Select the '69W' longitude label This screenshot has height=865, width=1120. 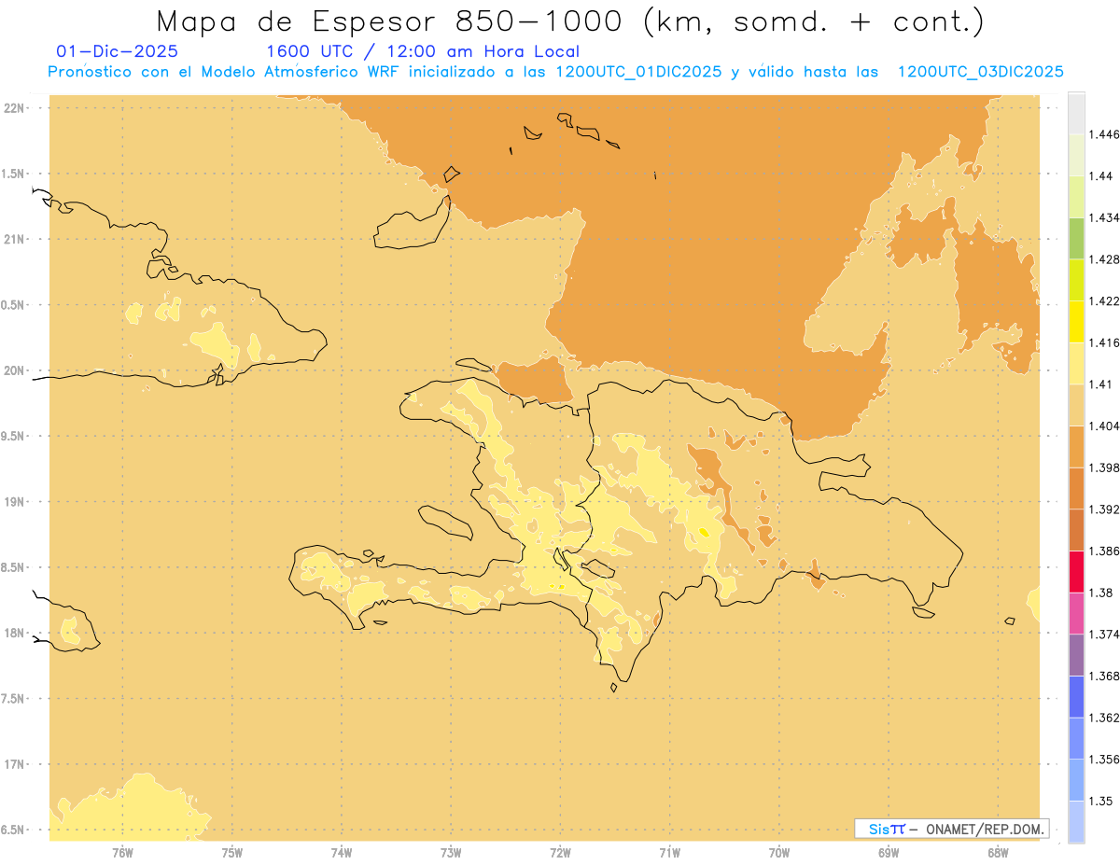point(889,853)
